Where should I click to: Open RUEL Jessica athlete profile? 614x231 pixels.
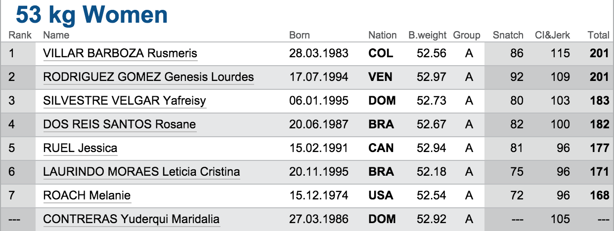[x=81, y=148]
